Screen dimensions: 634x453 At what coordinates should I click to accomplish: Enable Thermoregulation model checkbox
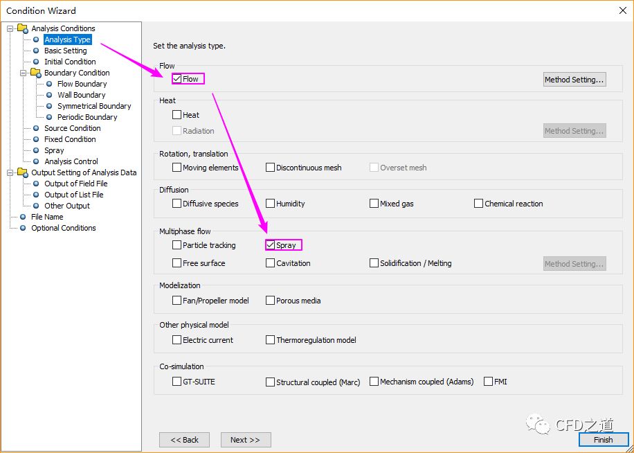point(270,340)
